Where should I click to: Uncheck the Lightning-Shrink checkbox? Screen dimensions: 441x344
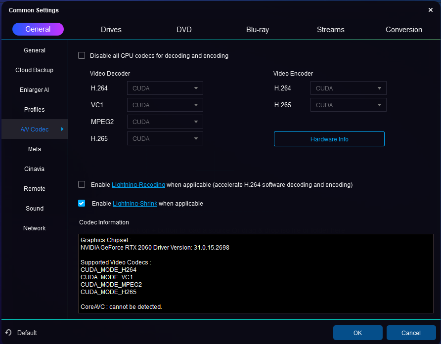coord(82,203)
